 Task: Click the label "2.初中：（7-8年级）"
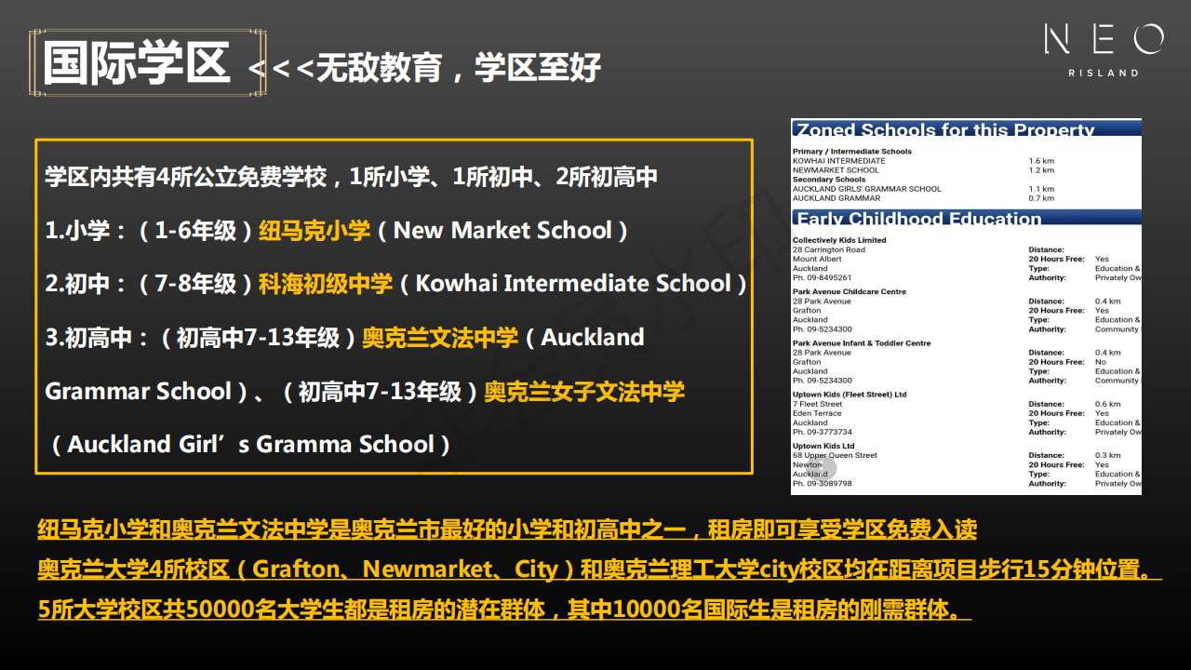(150, 283)
